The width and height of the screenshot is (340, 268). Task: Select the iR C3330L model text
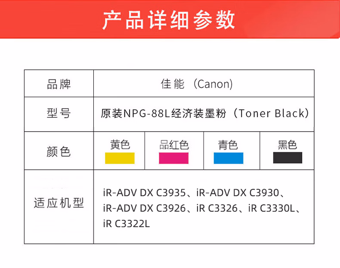click(x=271, y=208)
